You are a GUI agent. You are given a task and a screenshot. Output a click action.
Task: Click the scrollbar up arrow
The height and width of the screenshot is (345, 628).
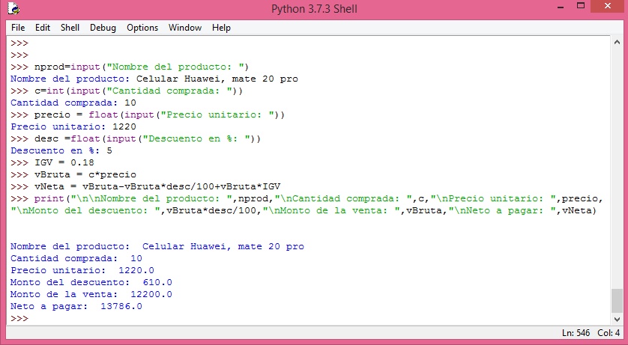tap(617, 43)
